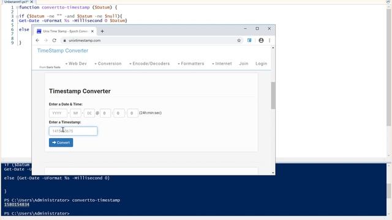
Task: Open a new browser tab with plus
Action: tap(102, 31)
